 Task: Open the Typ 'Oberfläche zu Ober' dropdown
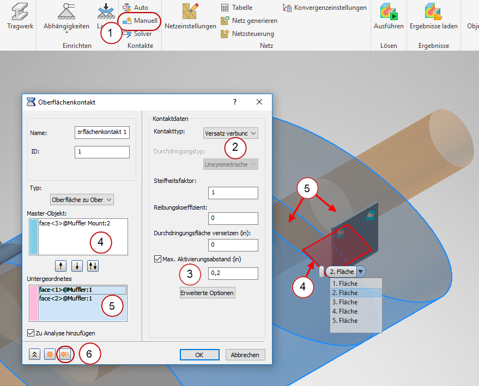[x=82, y=200]
